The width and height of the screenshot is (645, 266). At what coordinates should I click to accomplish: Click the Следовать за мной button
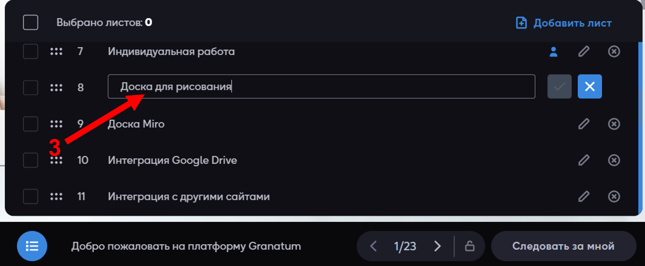tap(563, 246)
